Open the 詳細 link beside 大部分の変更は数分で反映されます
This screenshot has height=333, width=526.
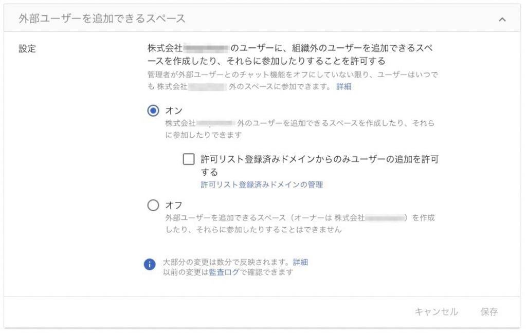point(300,262)
